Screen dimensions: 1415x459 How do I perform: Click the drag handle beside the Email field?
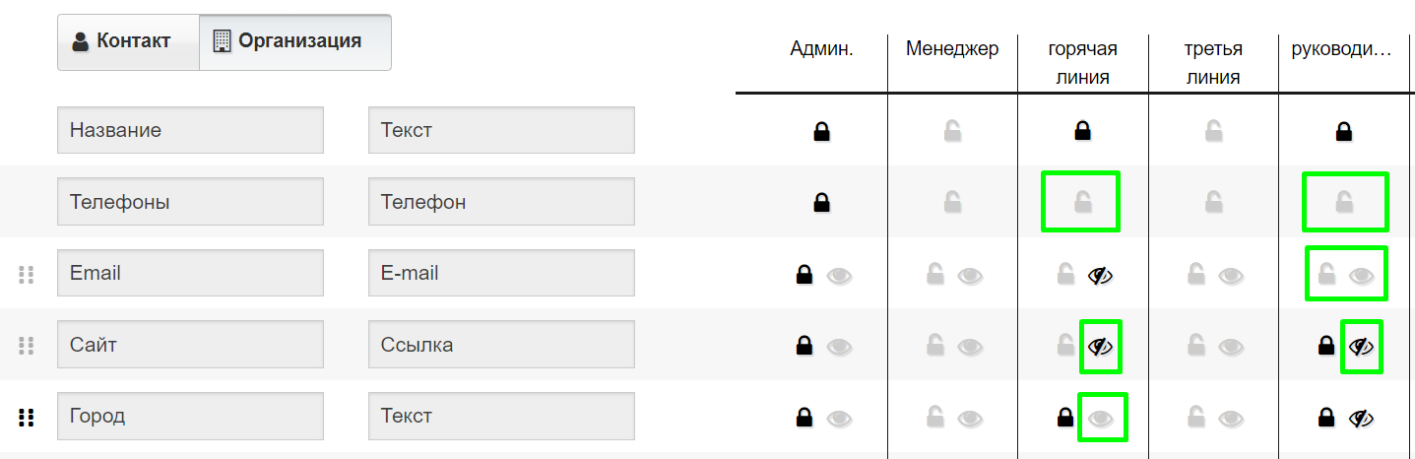pyautogui.click(x=27, y=274)
